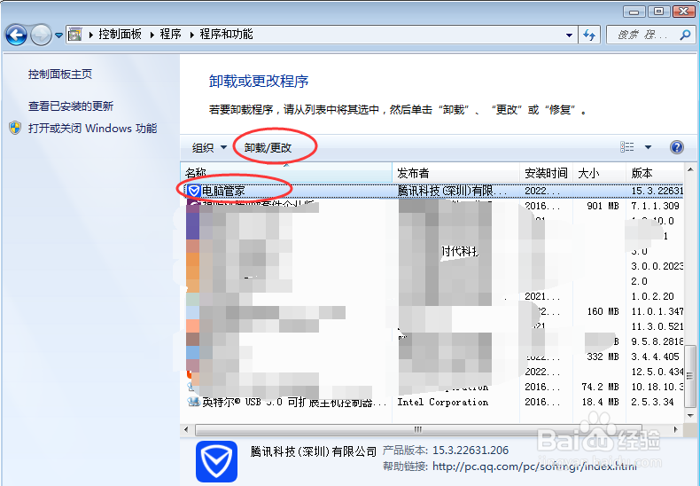Image resolution: width=700 pixels, height=486 pixels.
Task: Click version cell 2.5.3.34
Action: 652,402
